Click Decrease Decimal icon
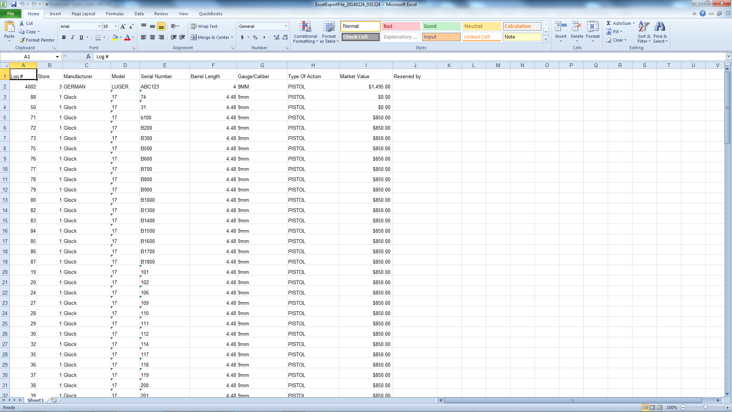 coord(285,37)
